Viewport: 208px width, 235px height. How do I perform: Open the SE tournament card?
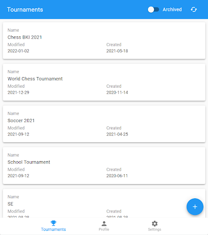(x=104, y=203)
